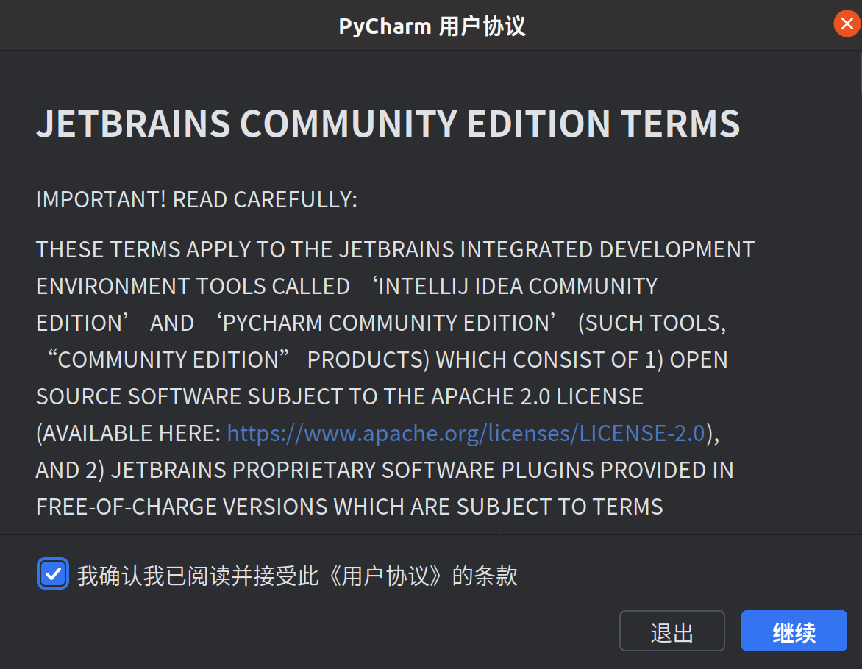Close the PyCharm user agreement dialog
This screenshot has width=862, height=669.
click(847, 24)
